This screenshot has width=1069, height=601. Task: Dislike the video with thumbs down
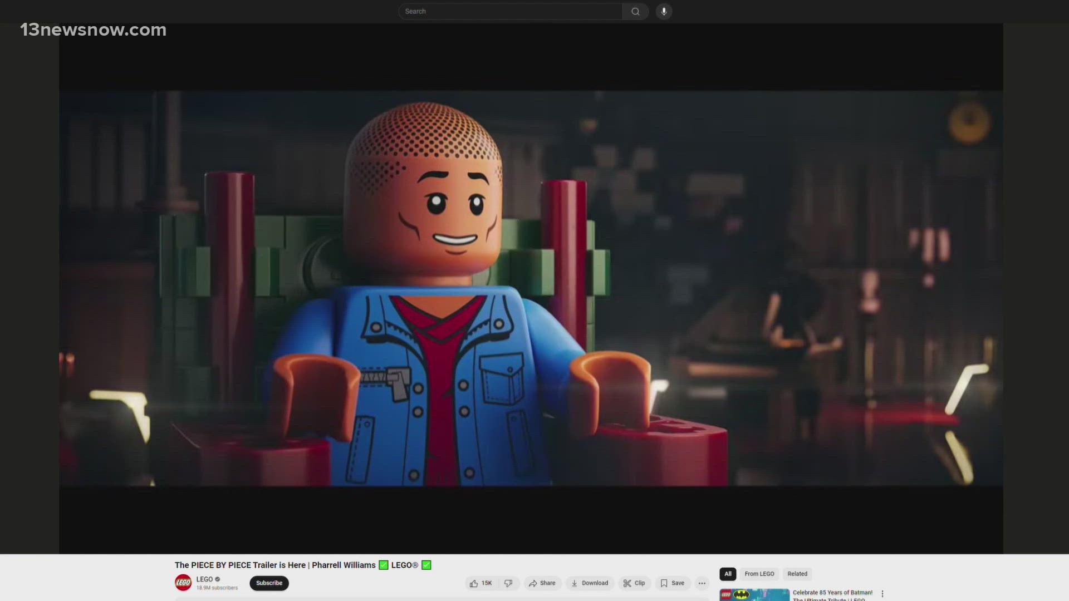(x=508, y=583)
